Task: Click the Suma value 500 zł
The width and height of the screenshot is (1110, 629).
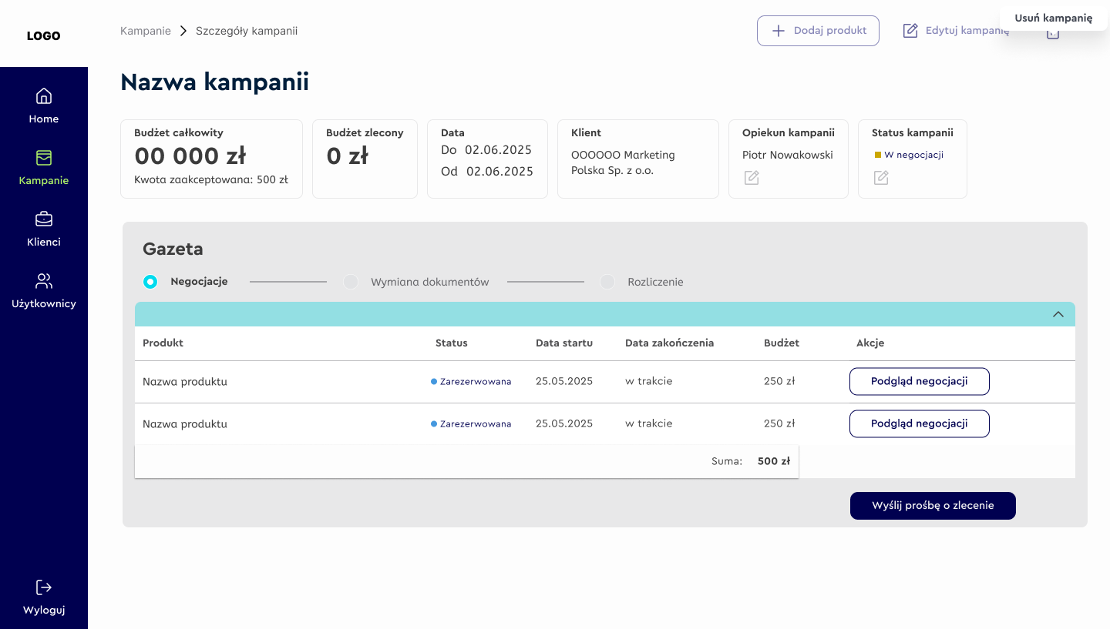Action: coord(774,461)
